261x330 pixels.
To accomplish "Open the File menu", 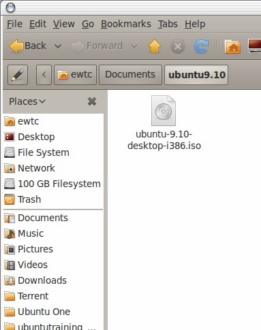I will [15, 24].
